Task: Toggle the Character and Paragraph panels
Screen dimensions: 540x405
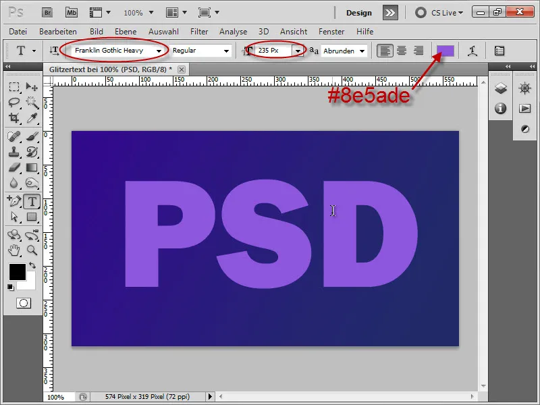Action: click(499, 51)
